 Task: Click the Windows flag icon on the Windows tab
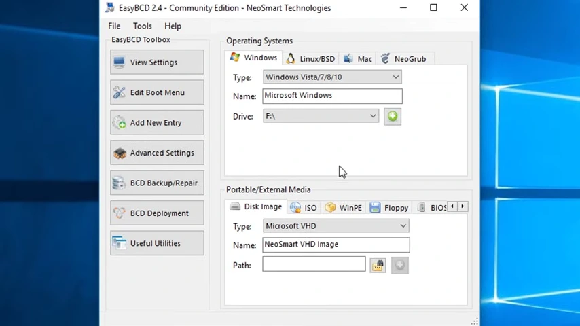click(x=235, y=57)
